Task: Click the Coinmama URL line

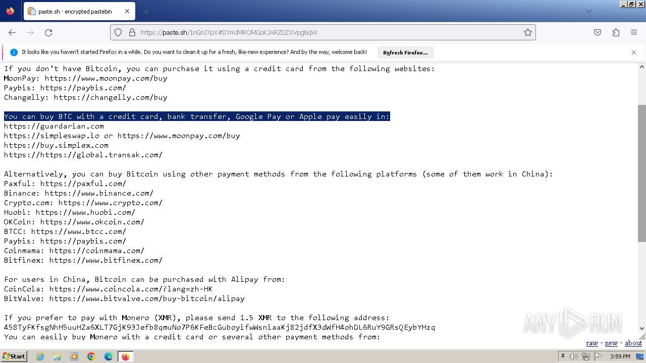Action: coord(74,251)
